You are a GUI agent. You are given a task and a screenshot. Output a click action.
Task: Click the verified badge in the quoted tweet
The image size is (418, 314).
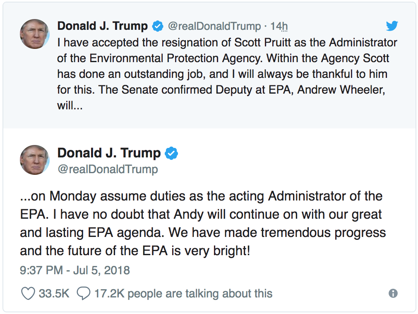pyautogui.click(x=157, y=26)
